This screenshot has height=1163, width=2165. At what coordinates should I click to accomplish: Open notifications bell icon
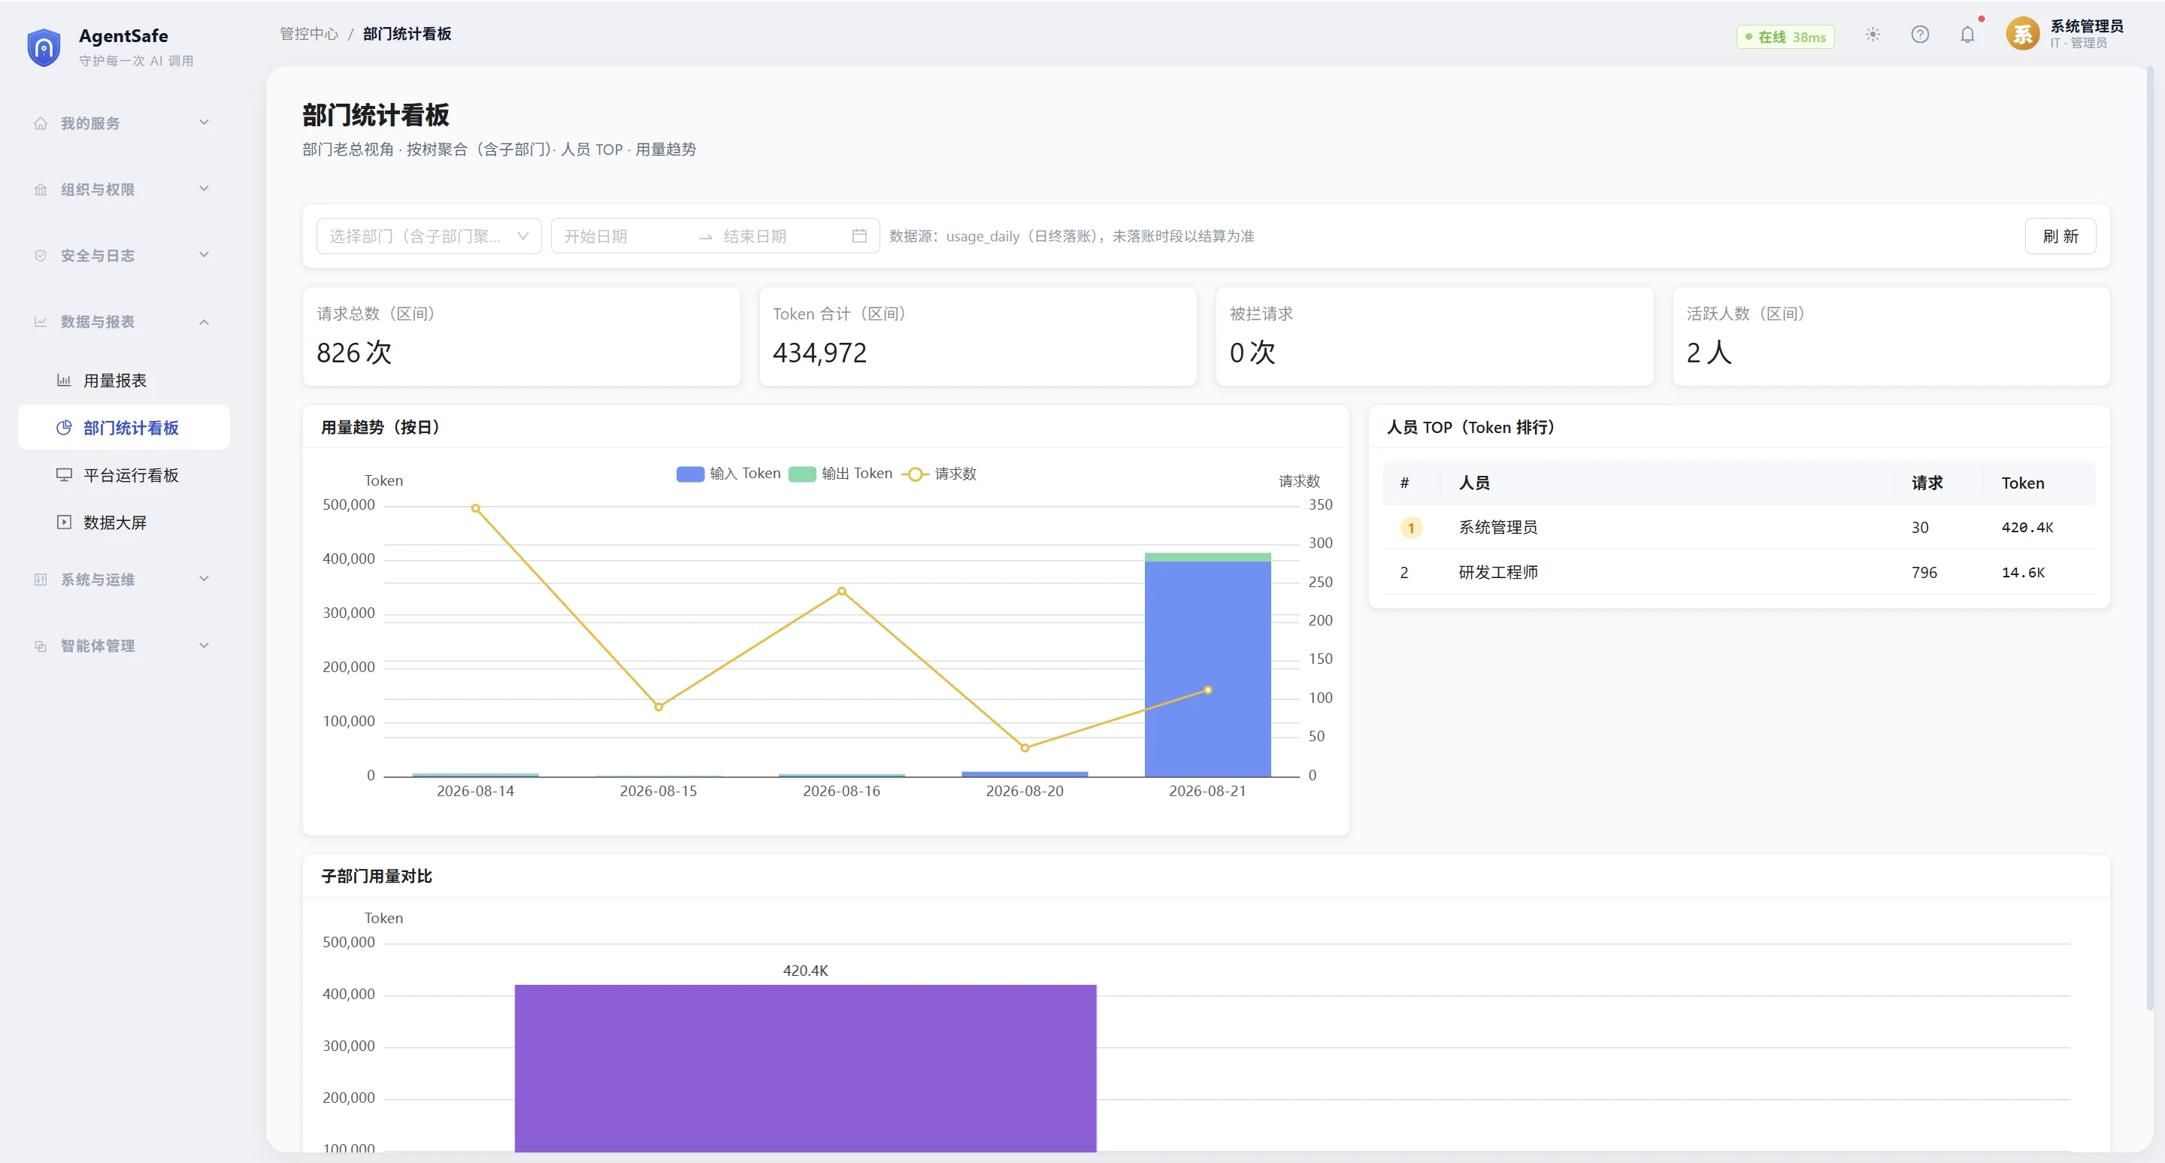[x=1967, y=35]
